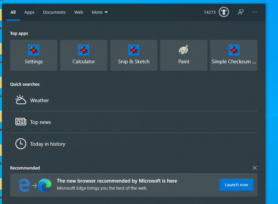Launch Calculator from Top apps
This screenshot has height=204, width=278.
[84, 55]
